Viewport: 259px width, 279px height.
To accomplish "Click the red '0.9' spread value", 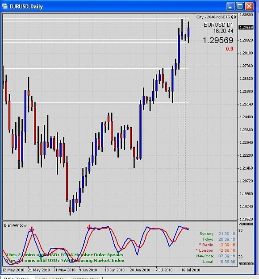I will [x=230, y=49].
